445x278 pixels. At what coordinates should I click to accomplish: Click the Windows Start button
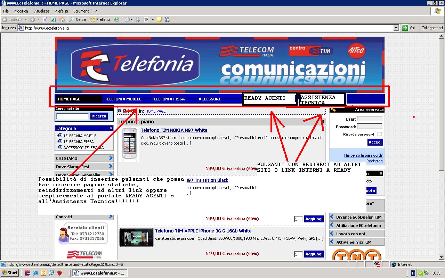click(10, 273)
